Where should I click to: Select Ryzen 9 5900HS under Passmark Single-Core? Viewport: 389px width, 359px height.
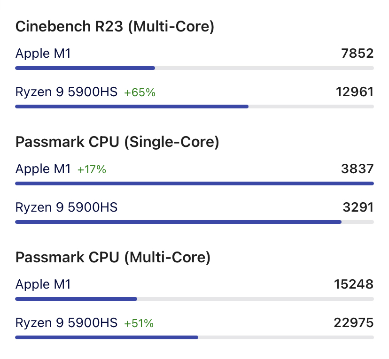point(66,207)
